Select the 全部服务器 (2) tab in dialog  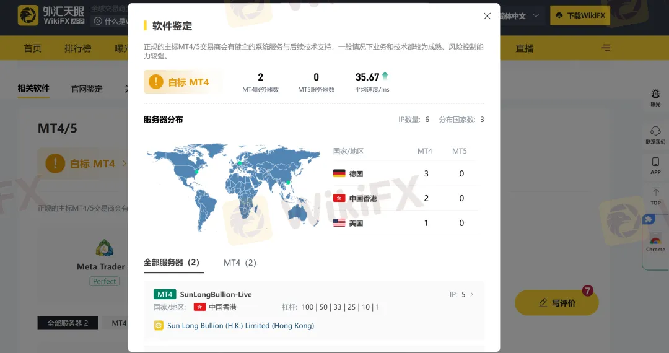tap(173, 263)
